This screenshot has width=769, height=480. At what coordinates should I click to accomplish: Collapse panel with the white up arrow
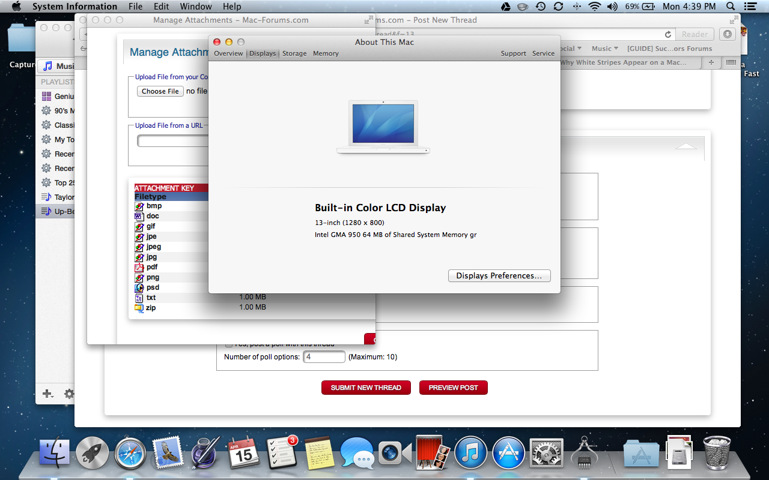pos(686,146)
